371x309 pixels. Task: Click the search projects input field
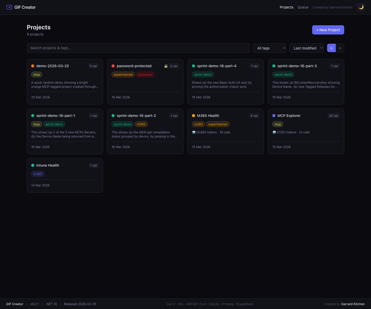tap(138, 48)
